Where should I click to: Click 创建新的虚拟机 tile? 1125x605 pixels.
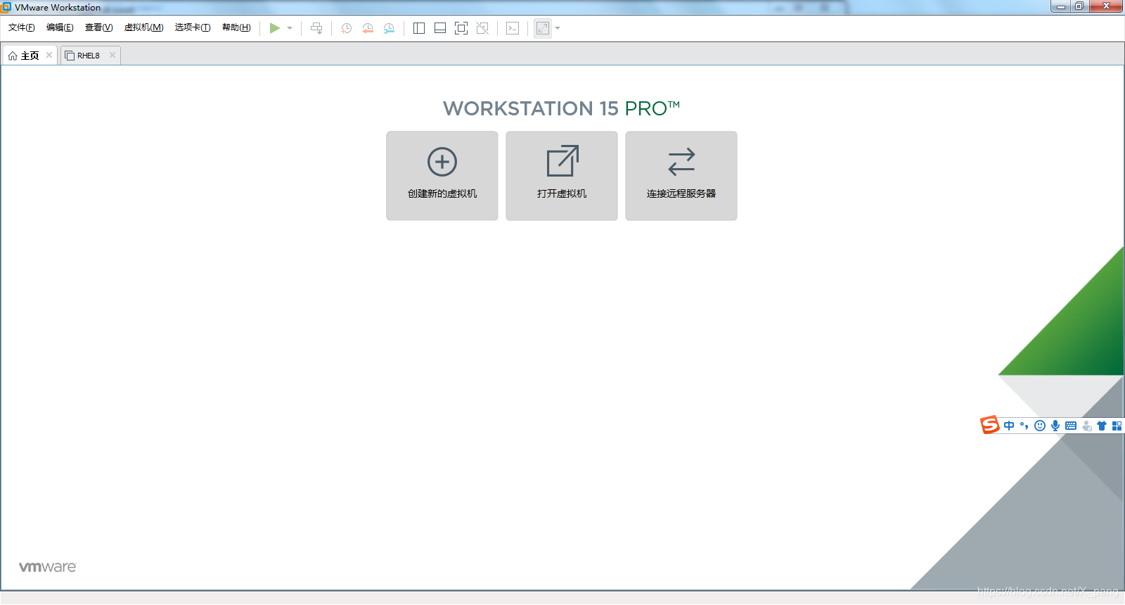442,176
